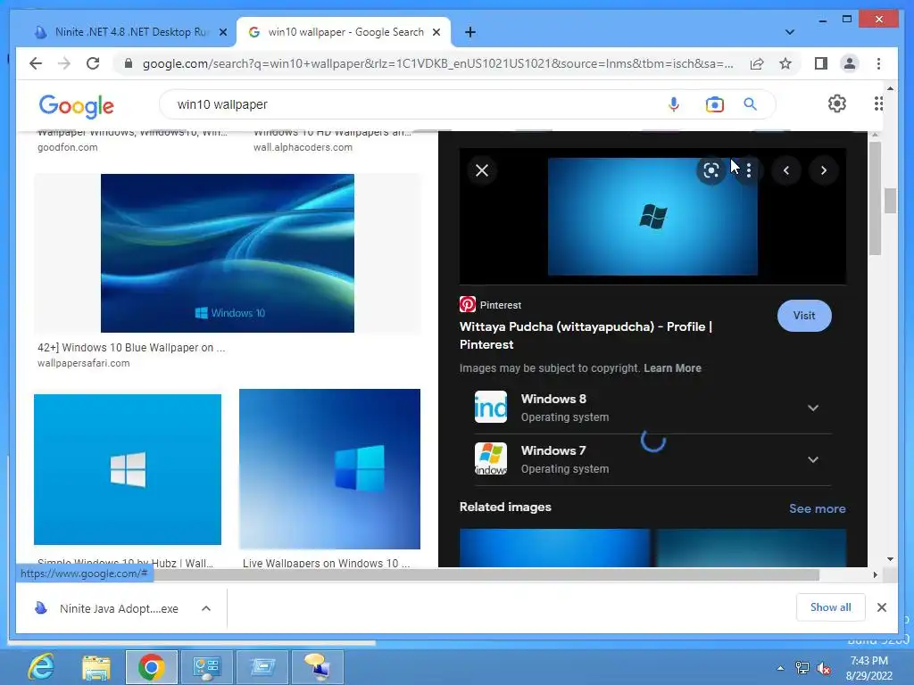This screenshot has width=914, height=685.
Task: Open the Windows 10 Blue Wallpaper thumbnail
Action: [x=228, y=253]
